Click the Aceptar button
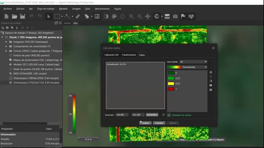 (x=145, y=123)
